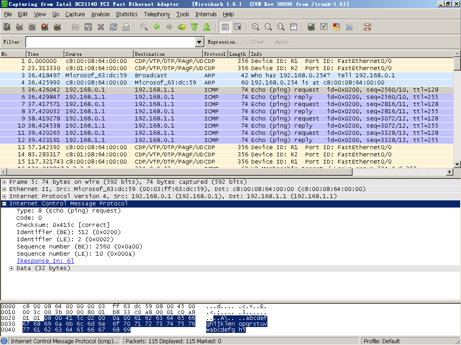Stop the running capture icon

pos(45,27)
